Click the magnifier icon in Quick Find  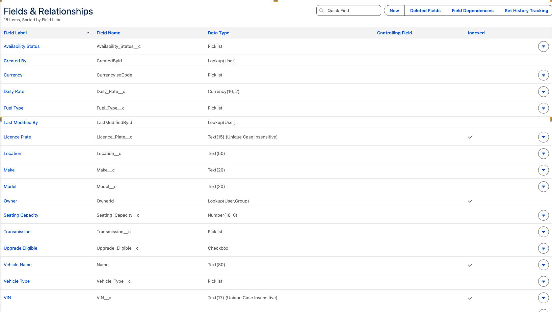(321, 10)
